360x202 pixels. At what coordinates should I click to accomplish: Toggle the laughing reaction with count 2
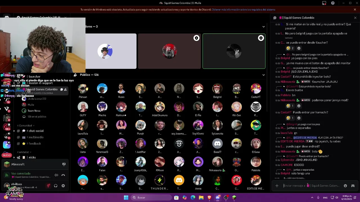tap(290, 48)
